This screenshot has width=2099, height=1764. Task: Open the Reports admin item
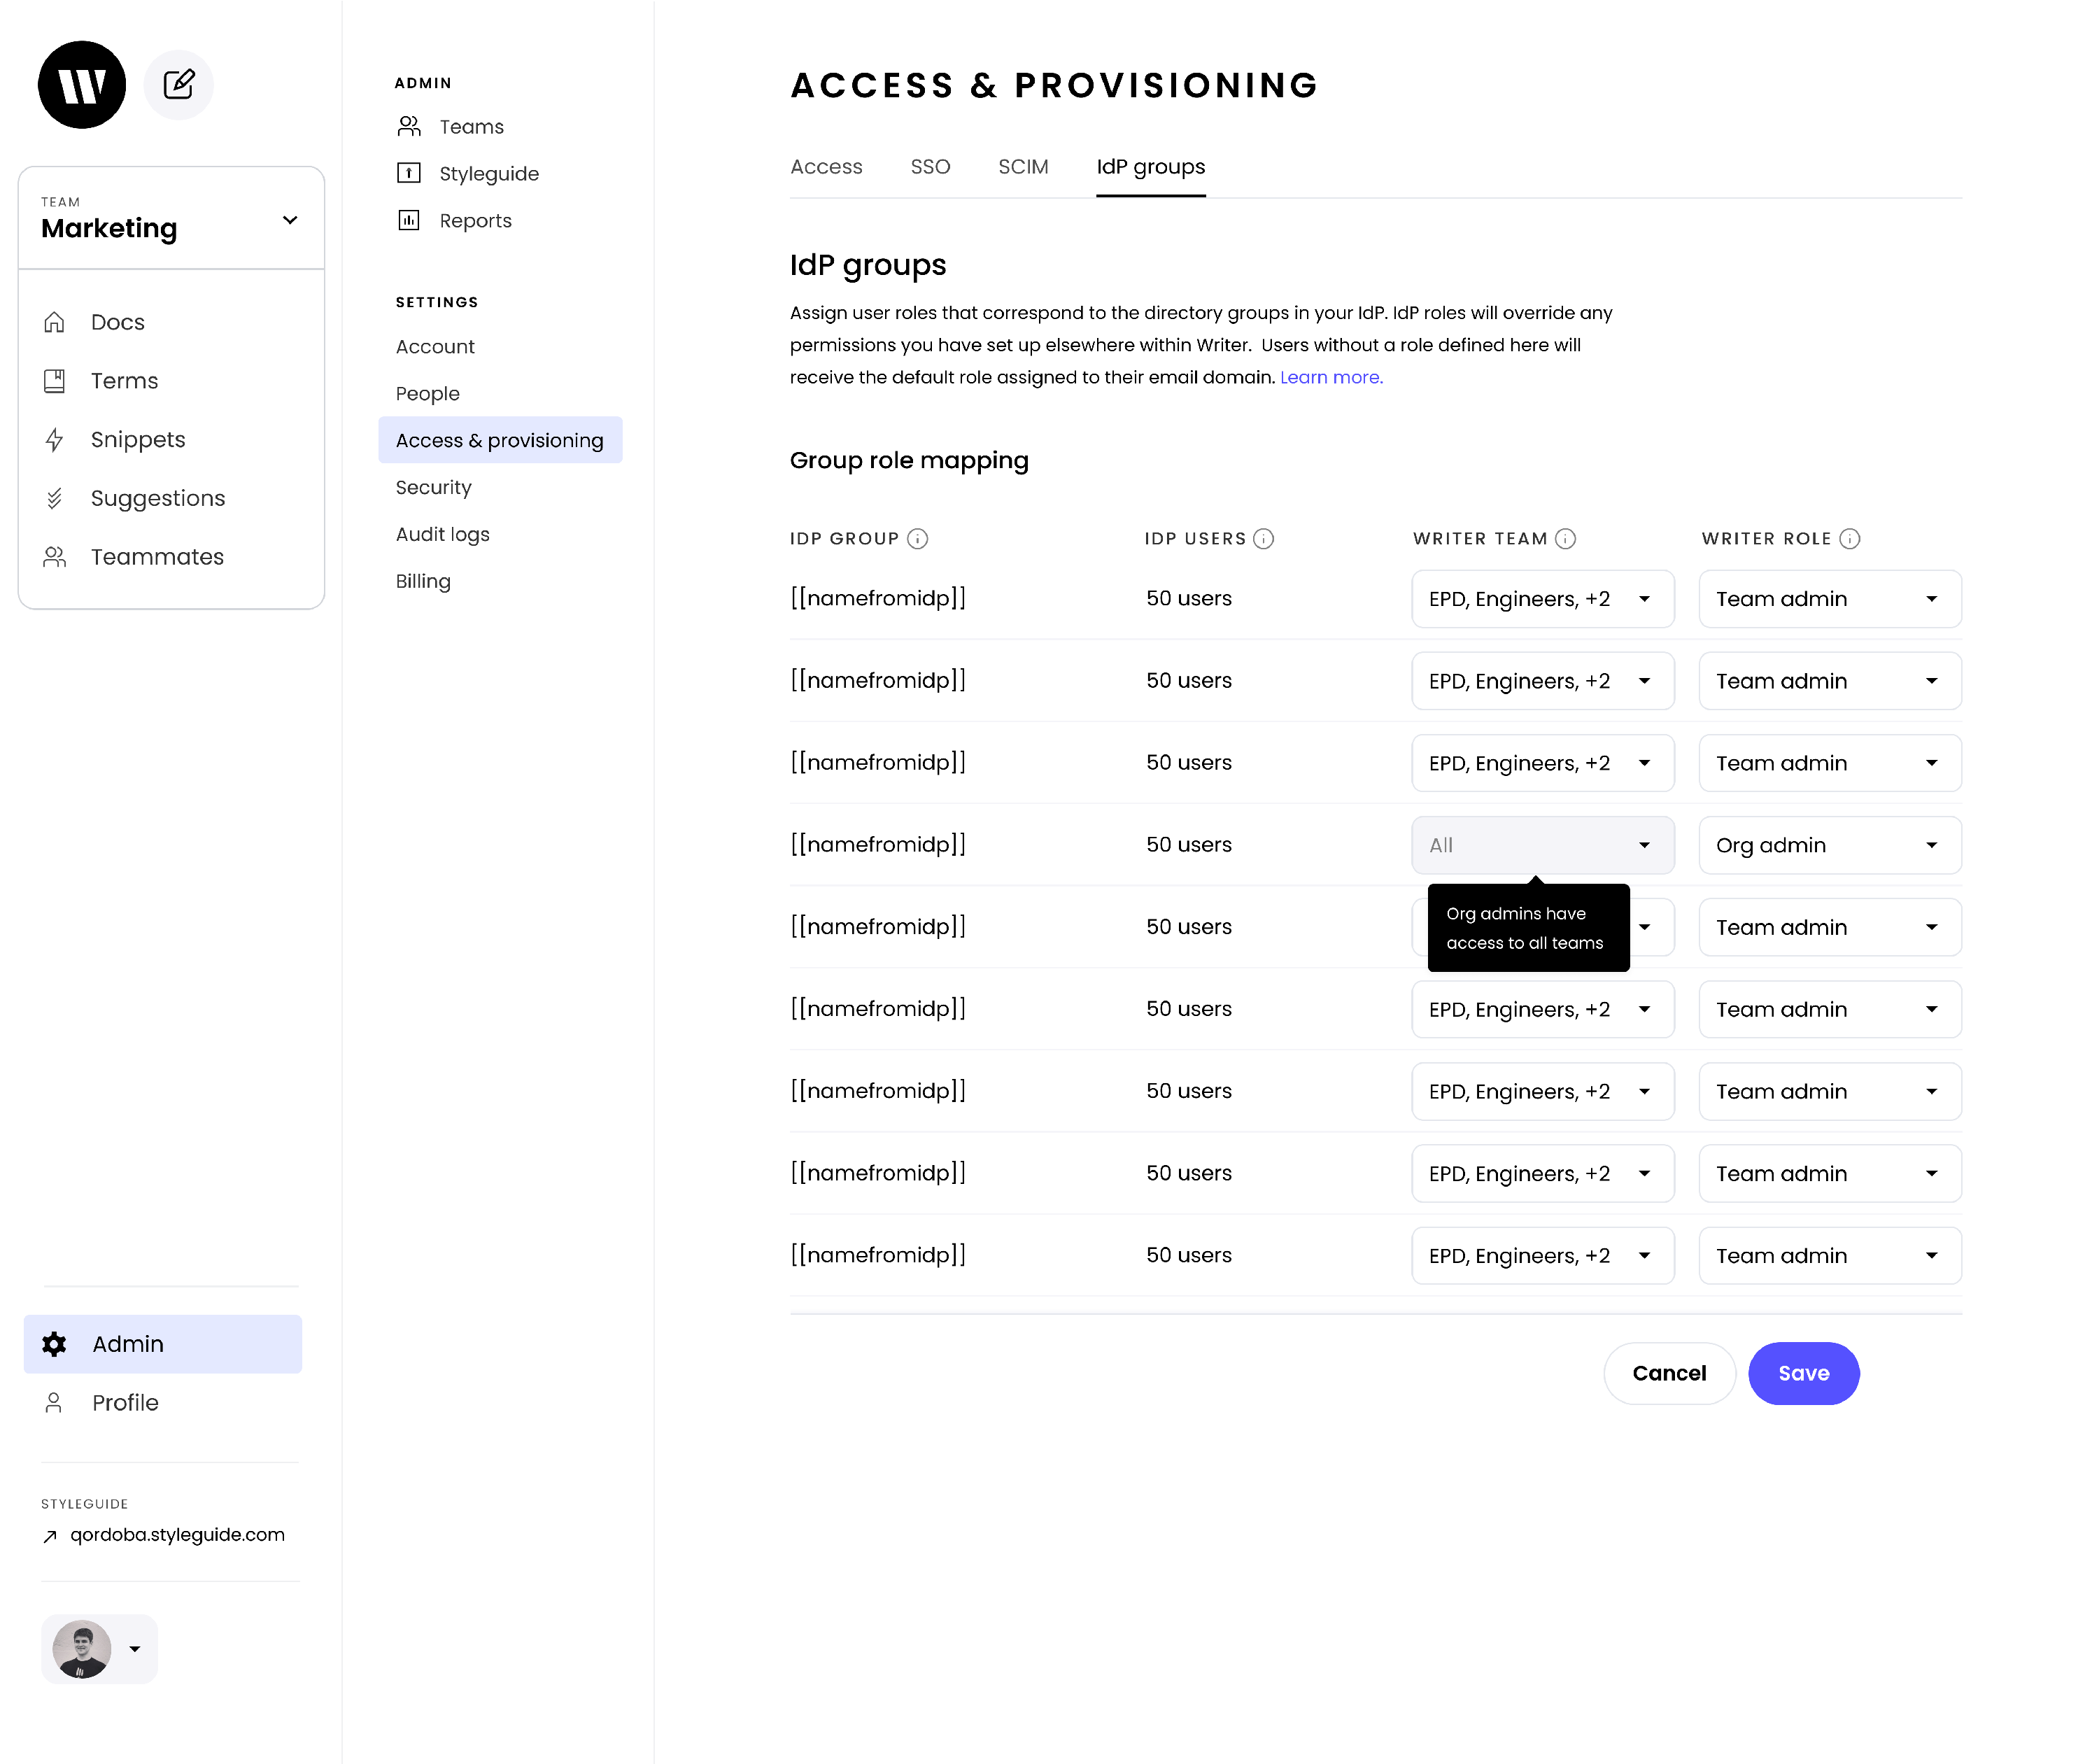[475, 220]
